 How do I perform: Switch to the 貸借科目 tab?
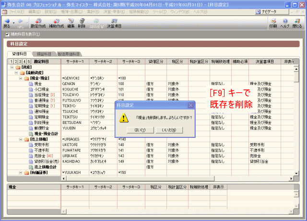click(x=19, y=54)
